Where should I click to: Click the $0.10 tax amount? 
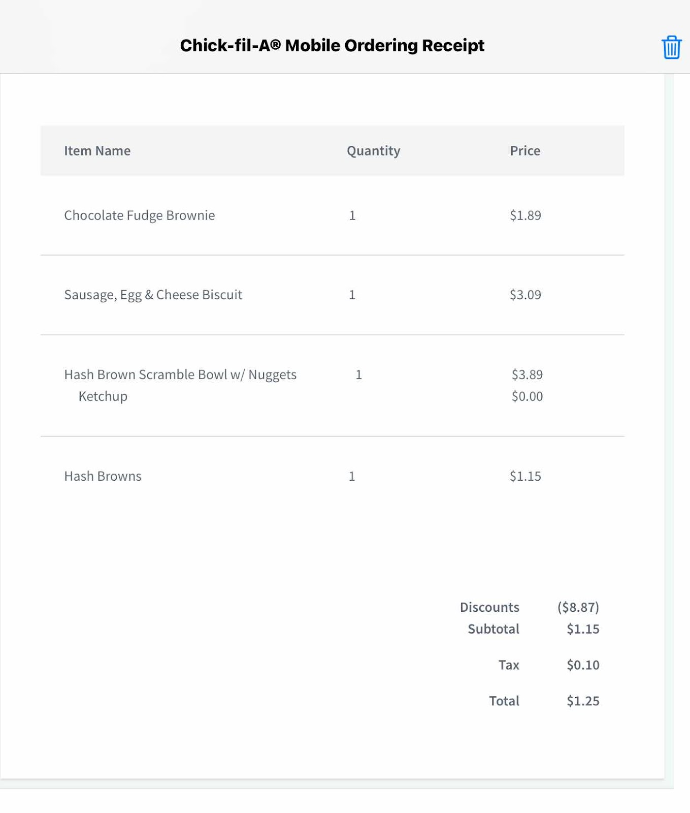(x=583, y=665)
